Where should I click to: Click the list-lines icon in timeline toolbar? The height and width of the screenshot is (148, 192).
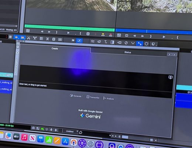point(41,38)
